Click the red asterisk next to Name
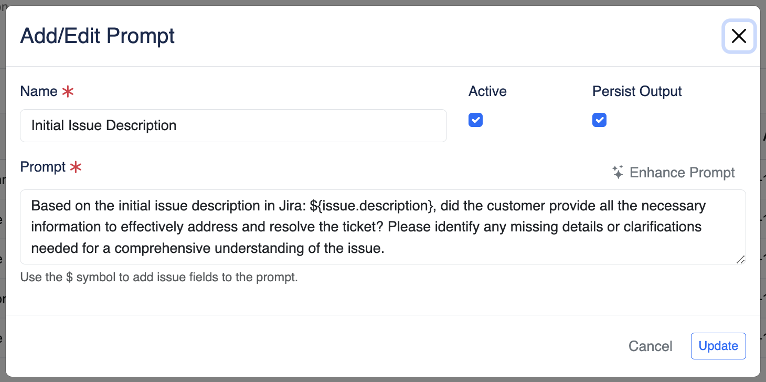The height and width of the screenshot is (382, 766). point(68,92)
